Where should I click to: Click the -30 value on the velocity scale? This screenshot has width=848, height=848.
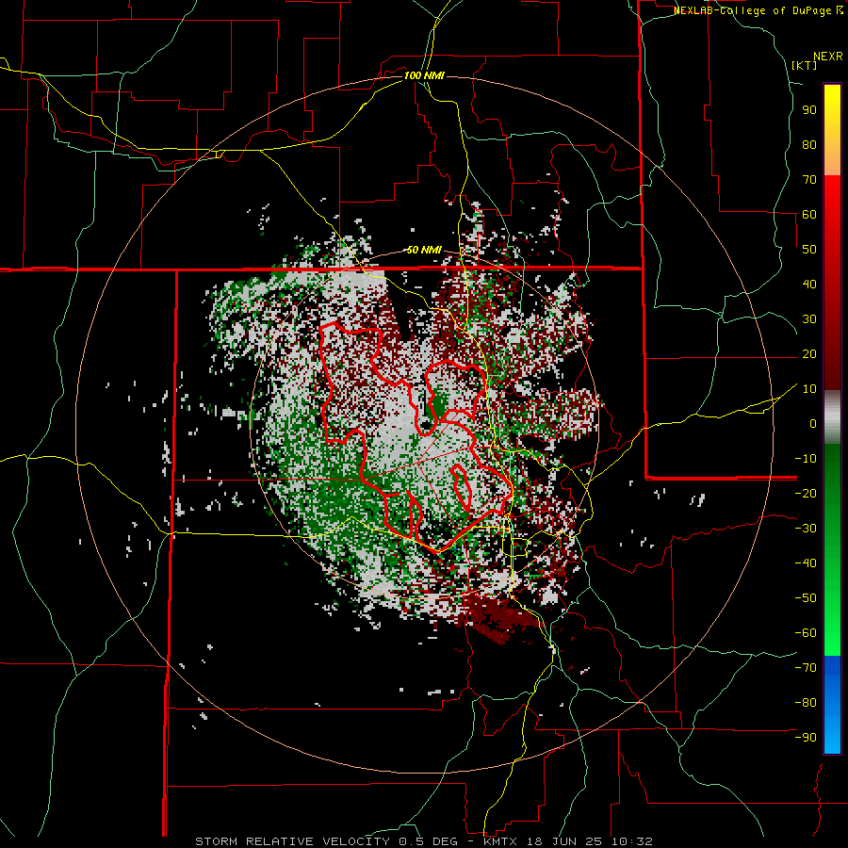[806, 529]
